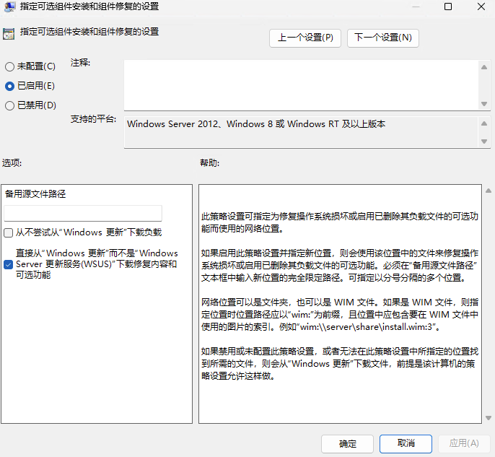Close the dialog with the X button

pos(481,6)
